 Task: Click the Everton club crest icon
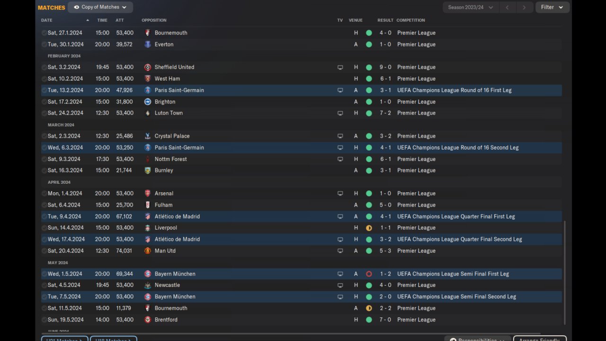pos(148,45)
